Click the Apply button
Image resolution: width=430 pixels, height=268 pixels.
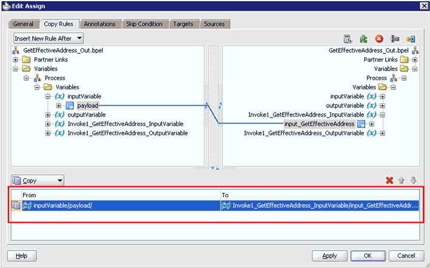[x=329, y=255]
